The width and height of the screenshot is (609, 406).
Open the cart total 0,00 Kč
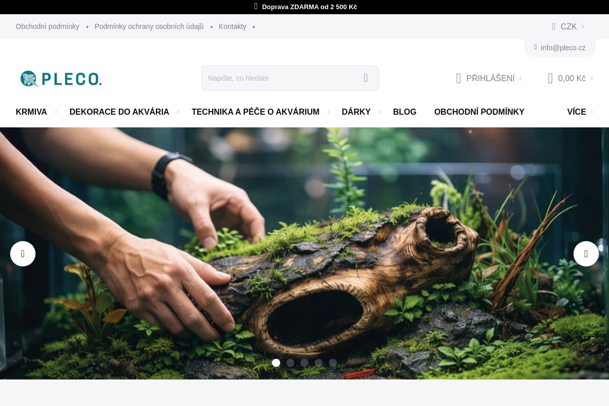[x=571, y=78]
